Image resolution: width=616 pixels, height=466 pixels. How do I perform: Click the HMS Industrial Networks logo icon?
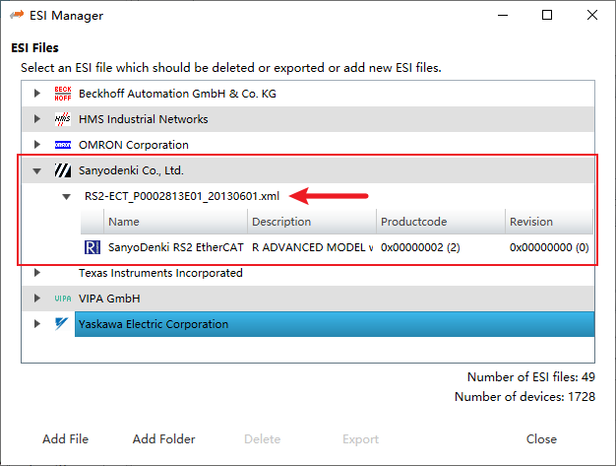pyautogui.click(x=63, y=119)
